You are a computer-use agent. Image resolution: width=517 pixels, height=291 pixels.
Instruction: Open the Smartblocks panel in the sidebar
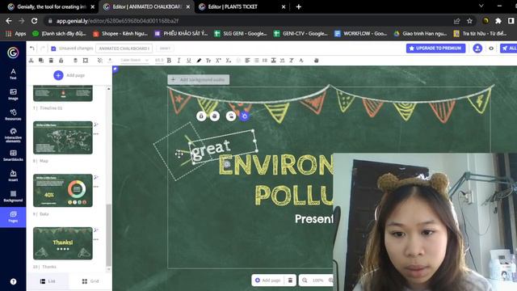(13, 155)
